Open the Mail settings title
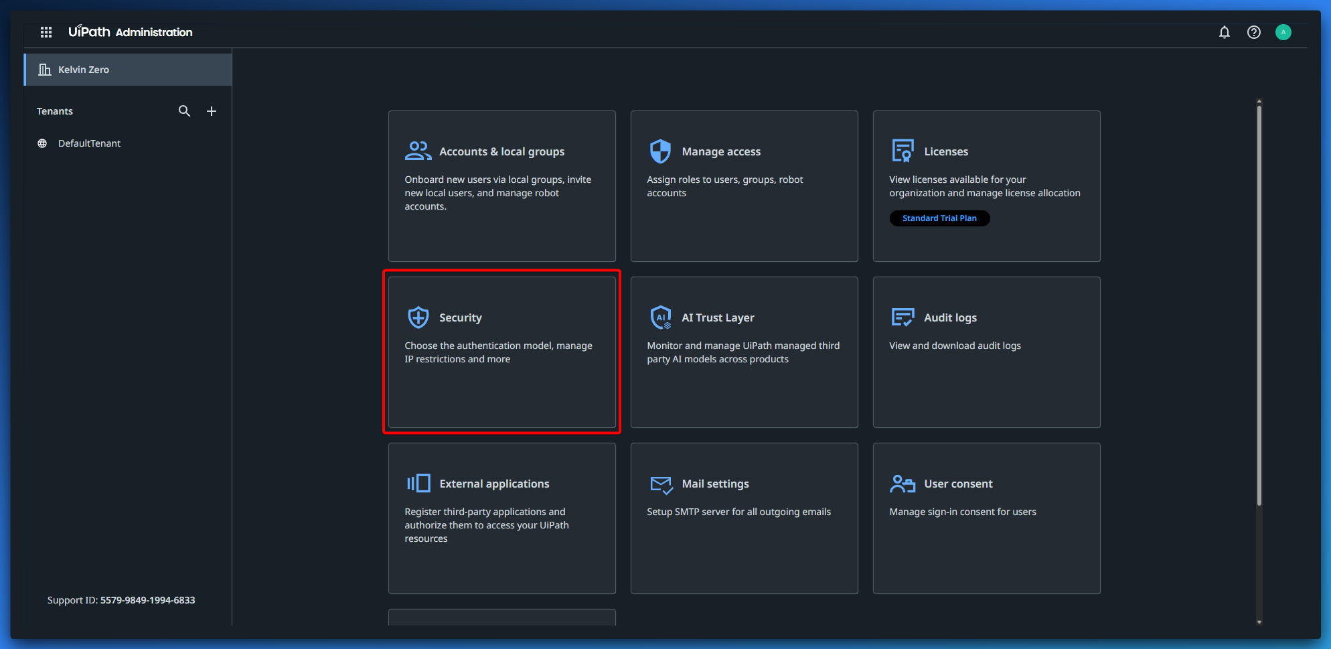 pyautogui.click(x=715, y=484)
